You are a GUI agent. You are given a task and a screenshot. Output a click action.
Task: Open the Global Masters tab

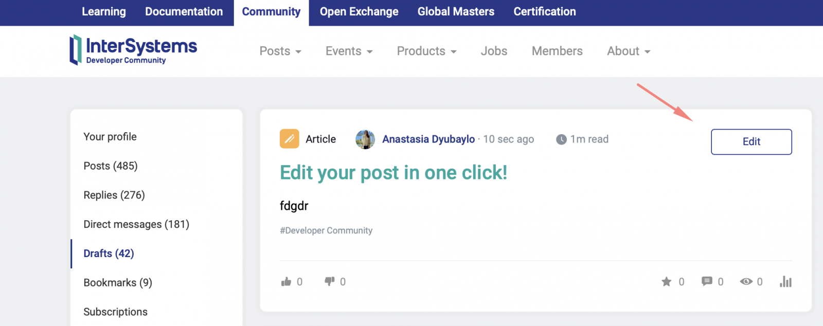pos(456,12)
